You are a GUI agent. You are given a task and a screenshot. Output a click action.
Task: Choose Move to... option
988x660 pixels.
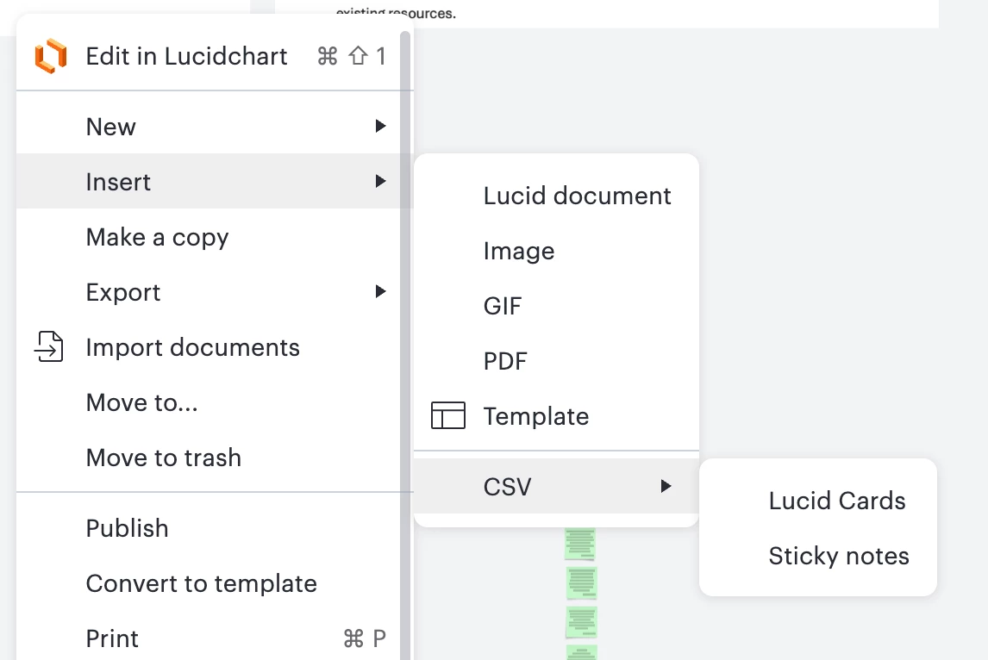point(208,402)
